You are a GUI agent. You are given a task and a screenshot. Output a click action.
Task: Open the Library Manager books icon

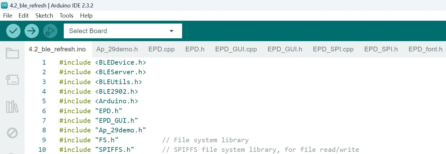pyautogui.click(x=12, y=107)
